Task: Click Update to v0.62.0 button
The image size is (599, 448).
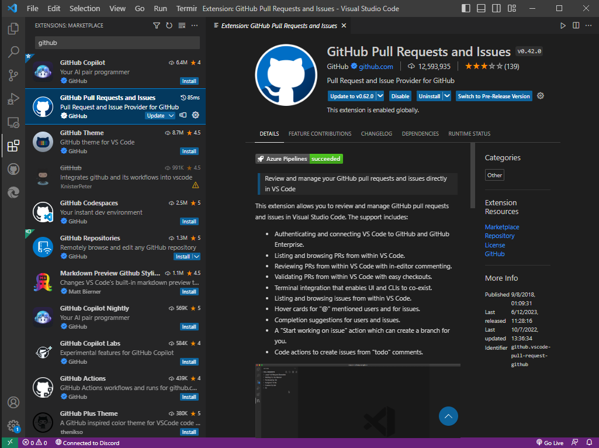Action: coord(351,96)
